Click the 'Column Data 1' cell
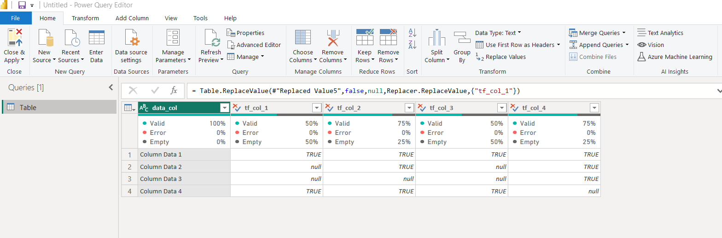The height and width of the screenshot is (238, 722). click(184, 155)
